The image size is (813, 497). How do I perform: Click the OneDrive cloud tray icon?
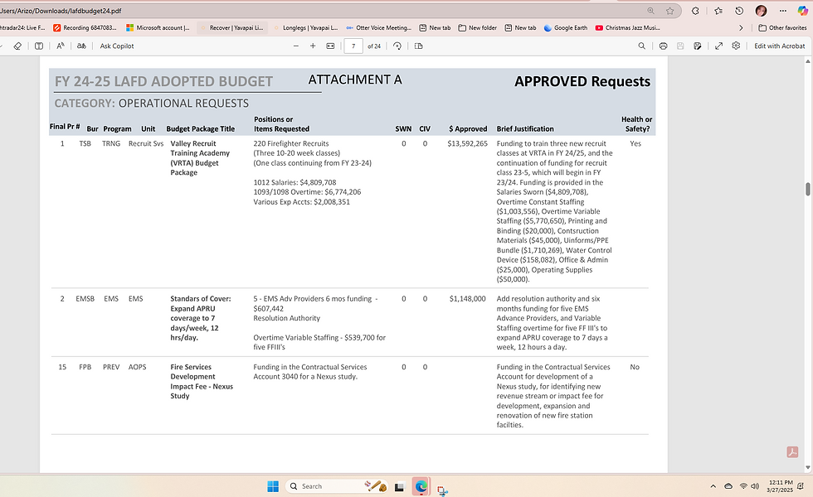728,486
